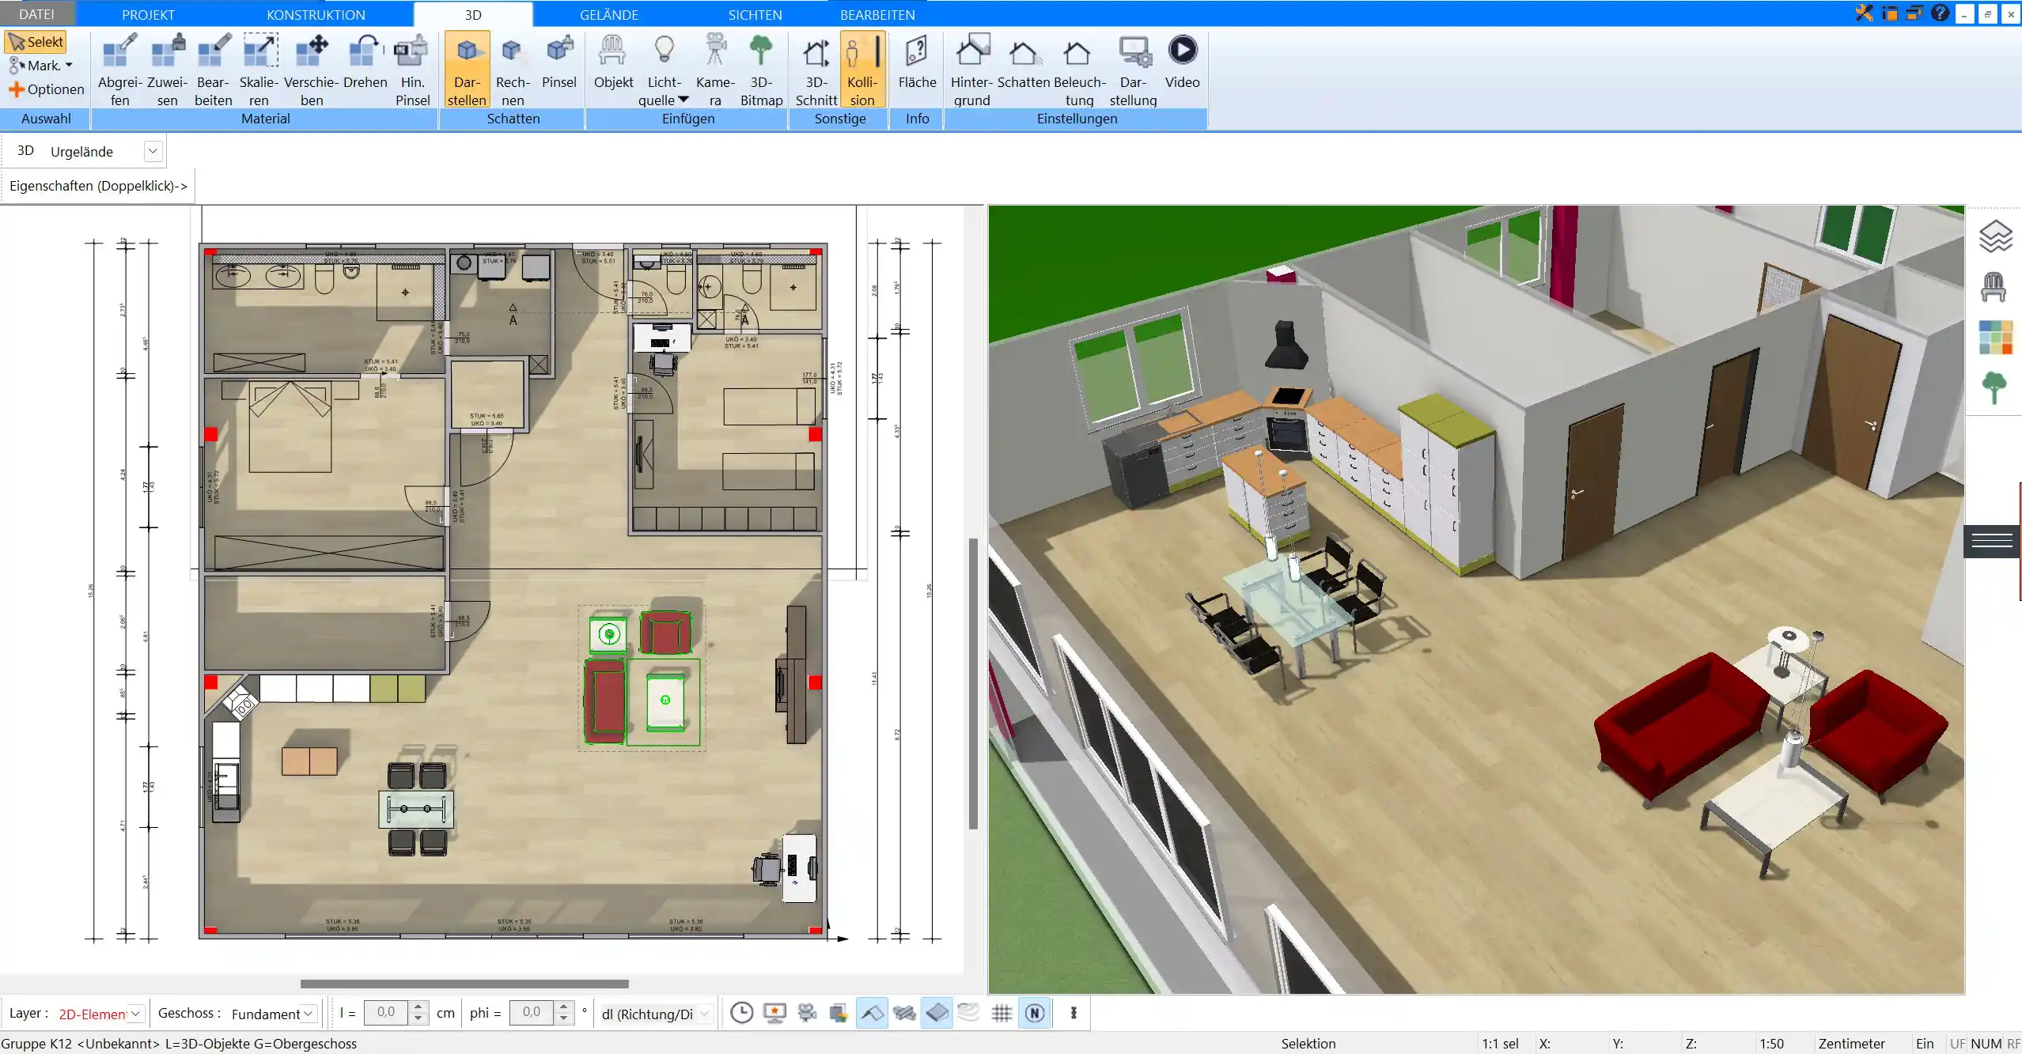The width and height of the screenshot is (2022, 1054).
Task: Expand the Lichtquelle dropdown arrow
Action: 683,100
